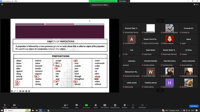Select the slideshow pen tool icon
Screen dimensions: 200x112
[x=15, y=91]
